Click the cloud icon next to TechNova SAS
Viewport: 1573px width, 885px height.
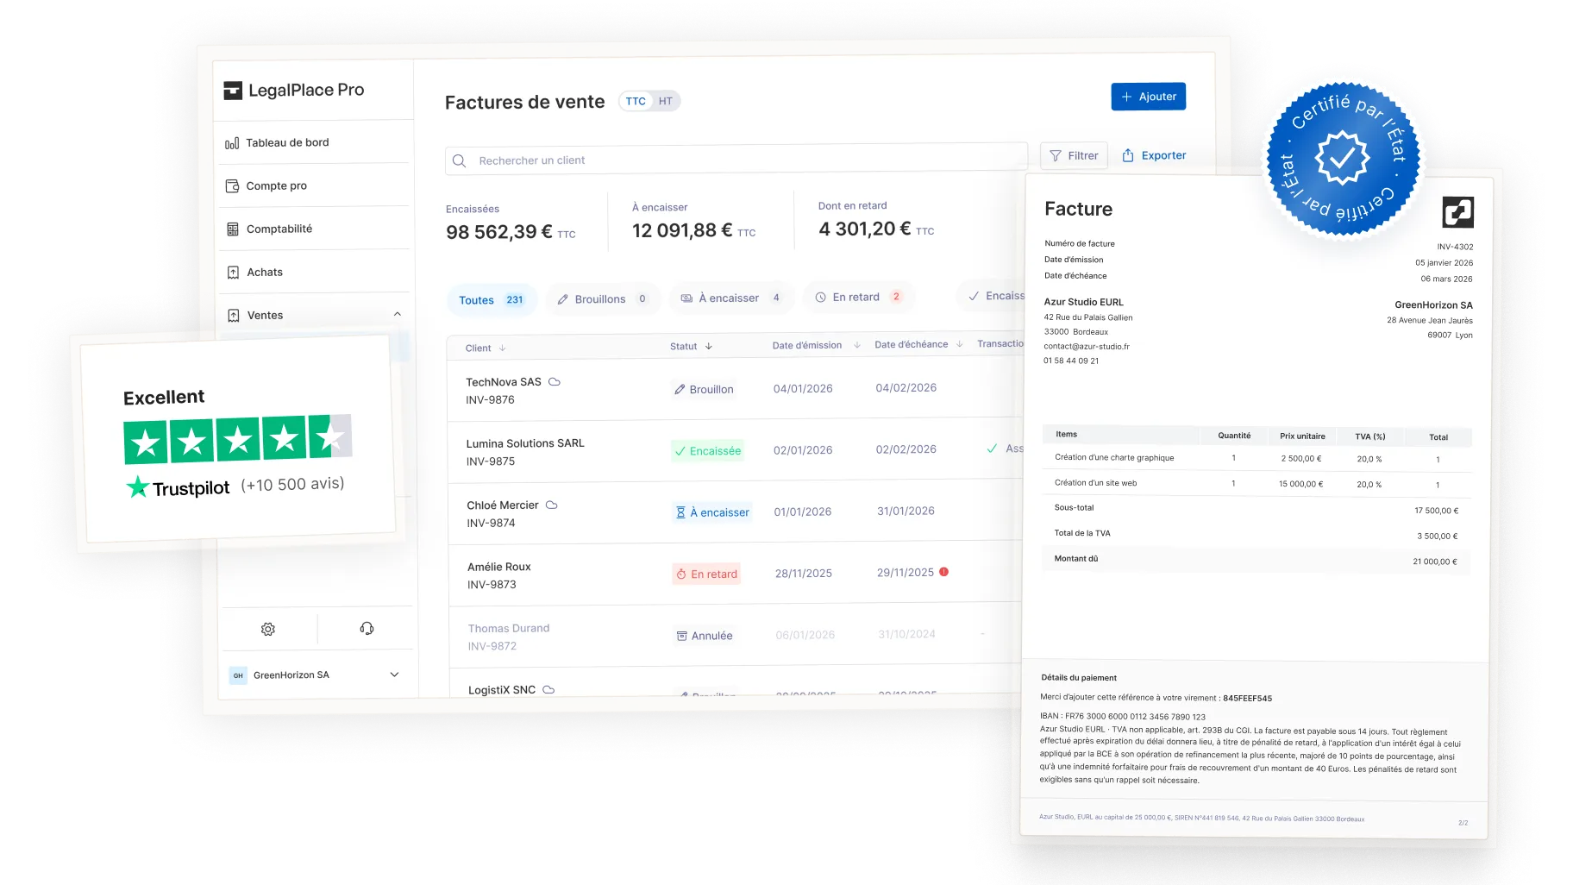click(555, 381)
